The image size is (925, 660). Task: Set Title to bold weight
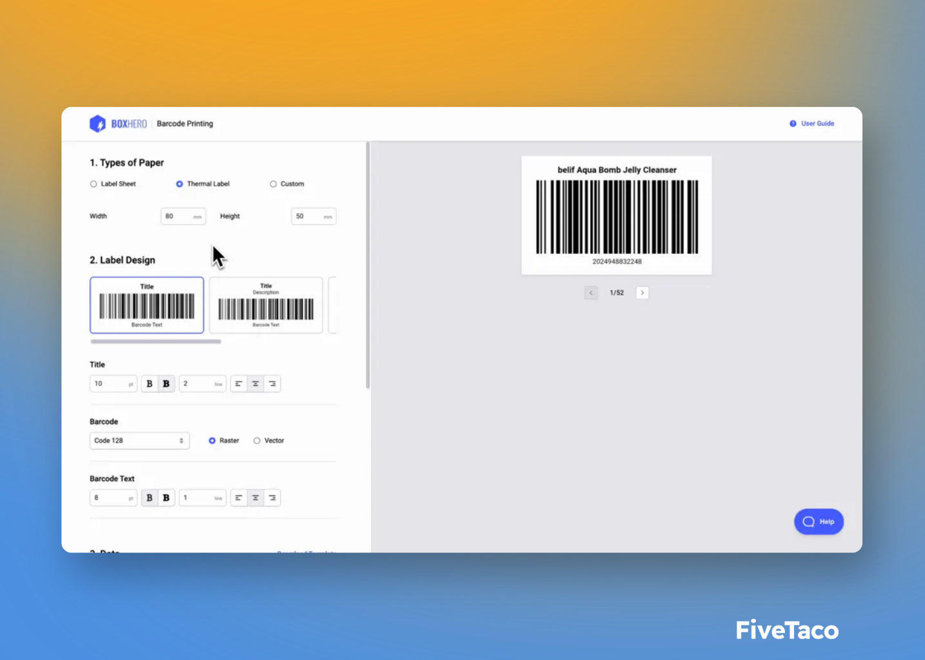(166, 383)
